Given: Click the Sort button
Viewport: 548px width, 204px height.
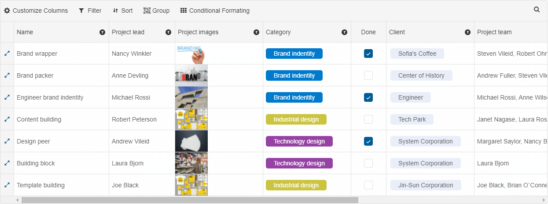Looking at the screenshot, I should pos(122,11).
